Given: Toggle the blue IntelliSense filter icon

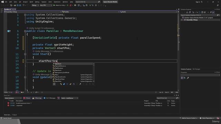Looking at the screenshot, I should 64,84.
